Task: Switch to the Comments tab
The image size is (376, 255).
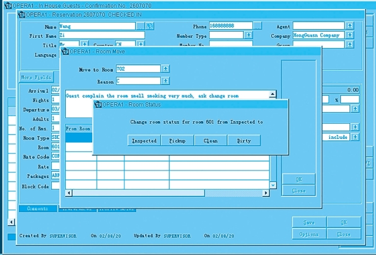Action: pos(38,209)
